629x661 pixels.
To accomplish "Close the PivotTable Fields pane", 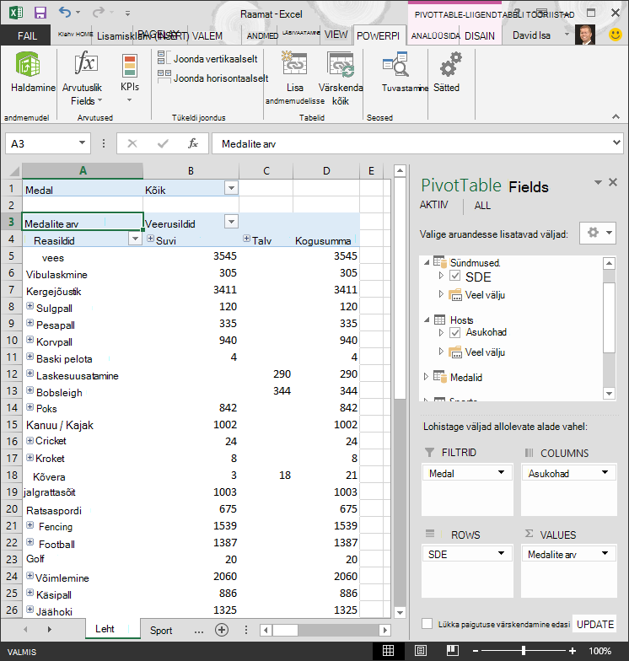I will click(613, 182).
